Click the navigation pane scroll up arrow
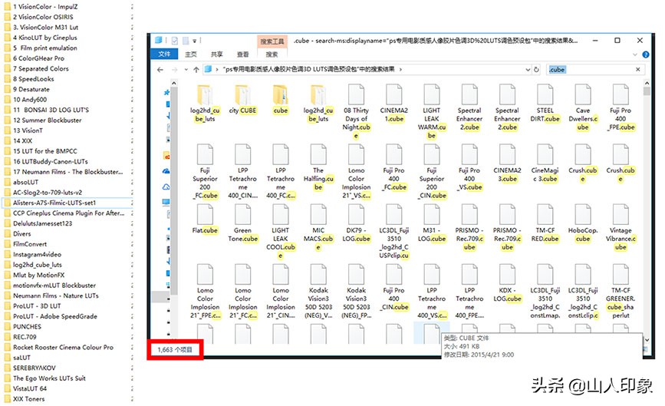This screenshot has width=665, height=406. click(174, 83)
